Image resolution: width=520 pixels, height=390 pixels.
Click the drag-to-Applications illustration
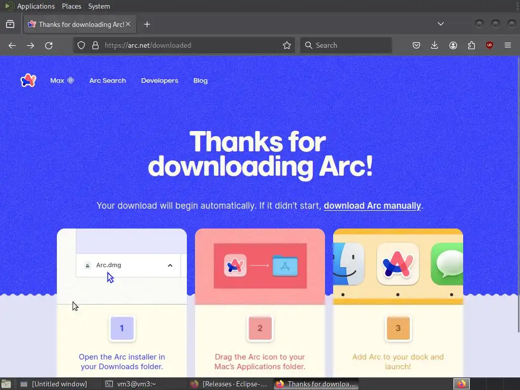coord(260,266)
